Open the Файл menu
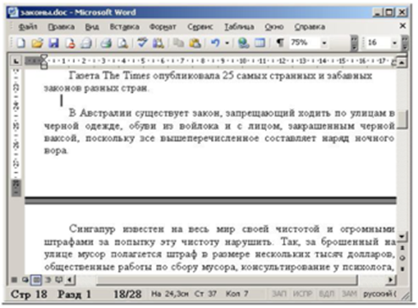The image size is (418, 308). click(27, 27)
